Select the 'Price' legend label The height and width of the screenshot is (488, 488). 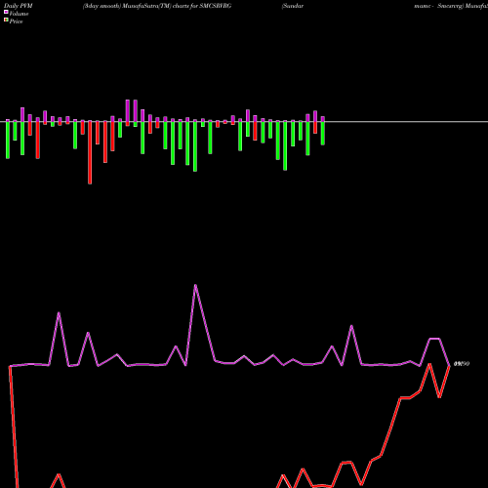tap(16, 21)
